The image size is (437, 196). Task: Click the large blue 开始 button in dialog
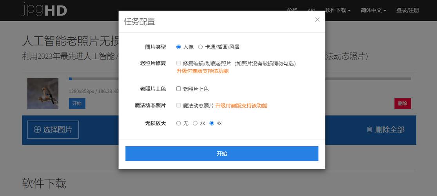pos(222,154)
